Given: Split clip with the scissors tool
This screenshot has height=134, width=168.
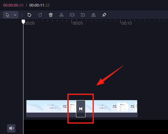Looking at the screenshot, I should [x=61, y=15].
